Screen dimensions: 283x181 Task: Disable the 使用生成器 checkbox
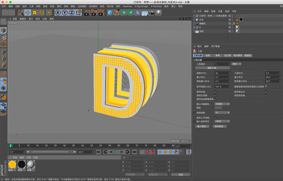coord(215,95)
